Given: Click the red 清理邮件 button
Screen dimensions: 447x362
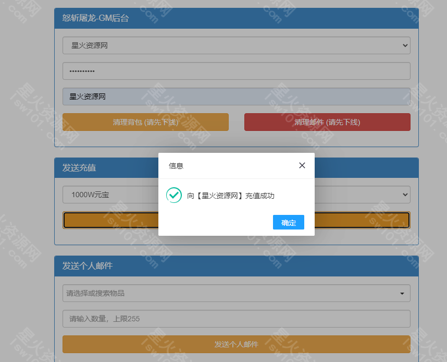Looking at the screenshot, I should point(327,122).
